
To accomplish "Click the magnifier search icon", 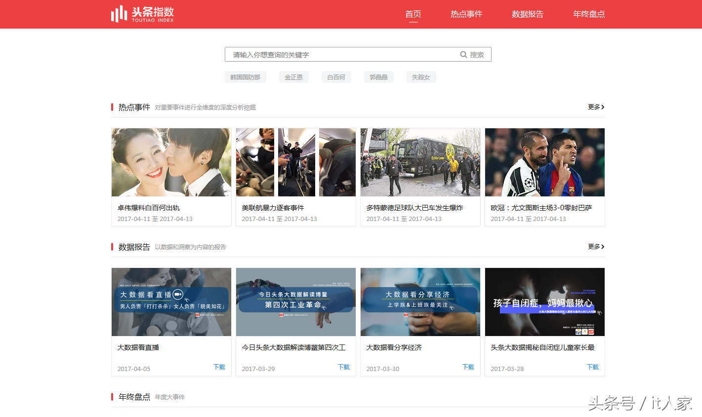I will [x=463, y=54].
